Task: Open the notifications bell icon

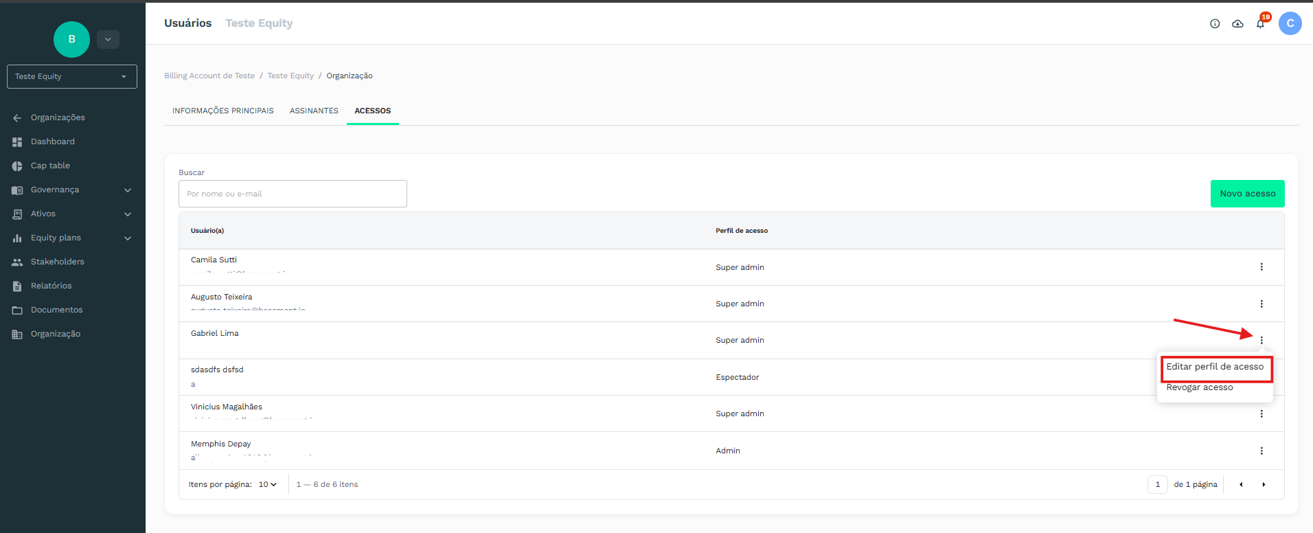Action: pyautogui.click(x=1260, y=24)
